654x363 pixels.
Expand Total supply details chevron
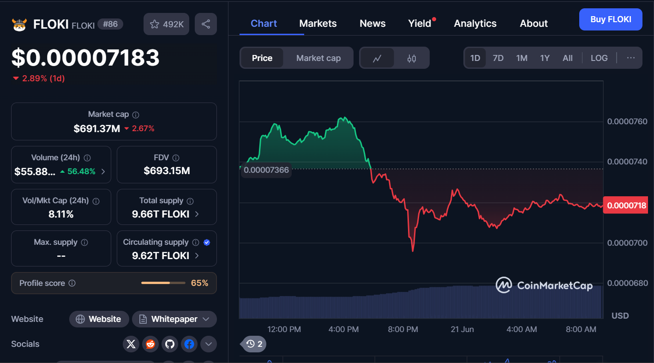(197, 214)
